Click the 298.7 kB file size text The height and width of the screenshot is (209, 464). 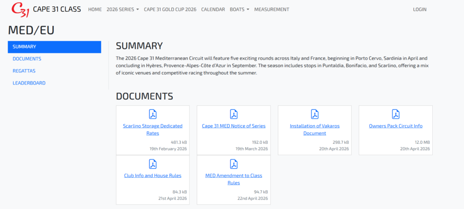(x=341, y=142)
